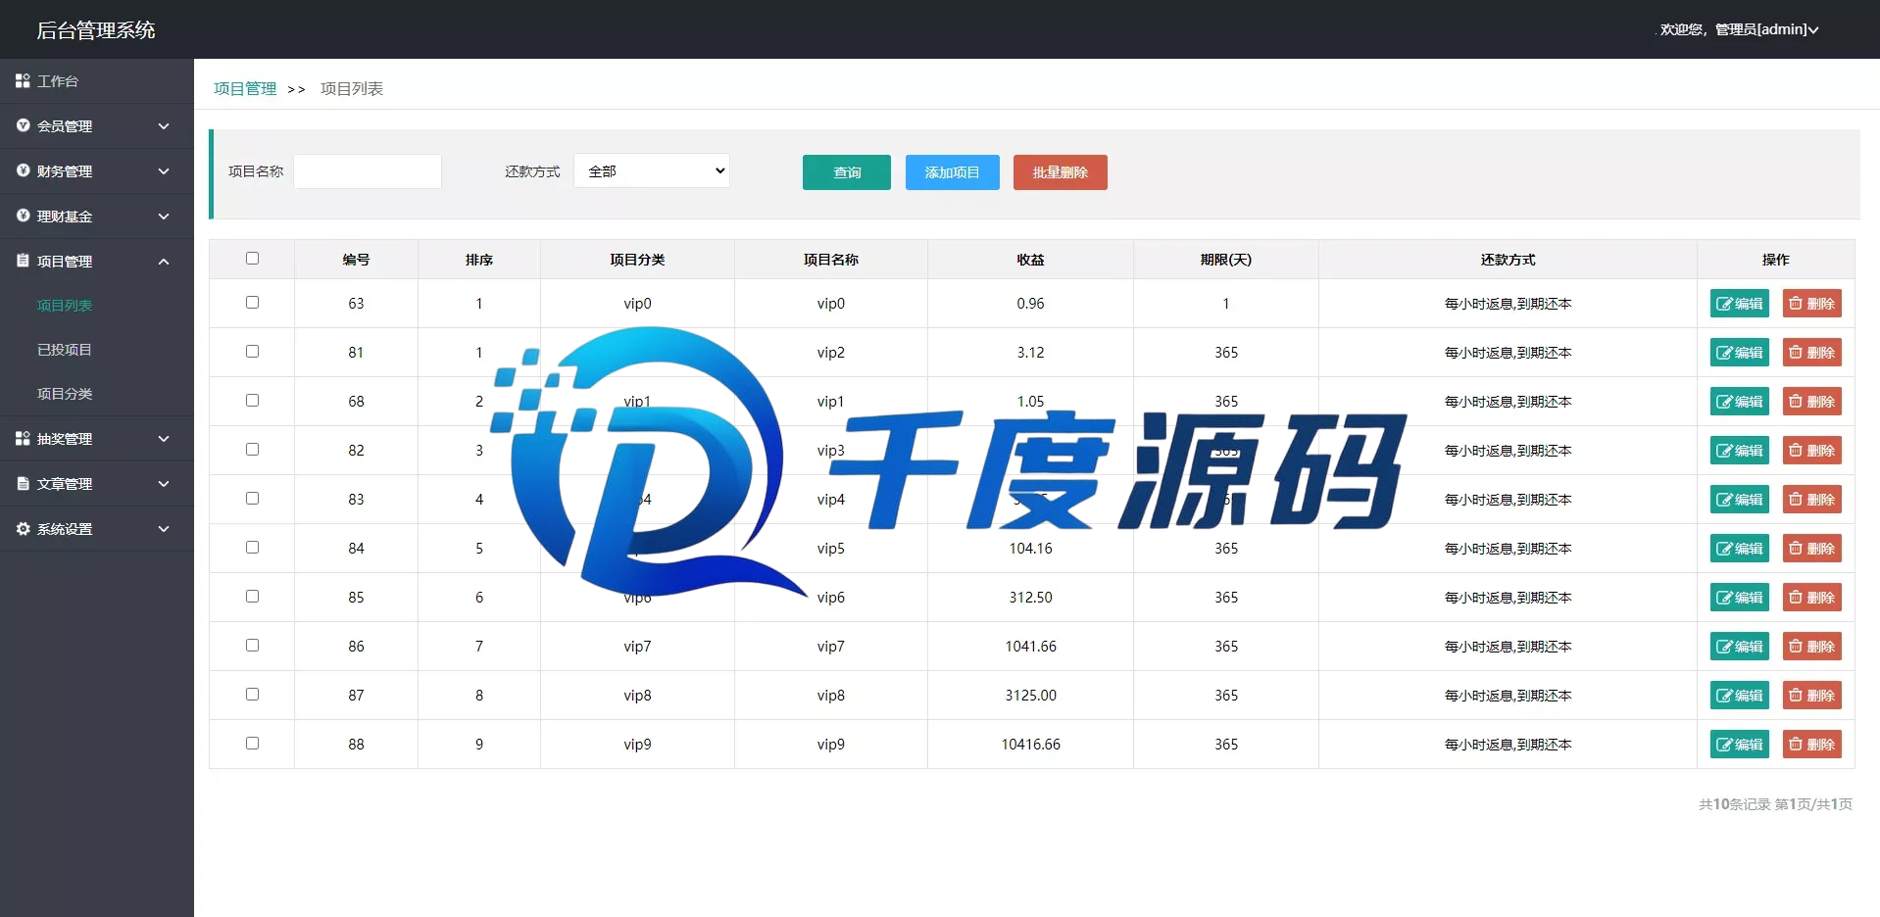
Task: Go to 工作台 menu item
Action: tap(58, 81)
